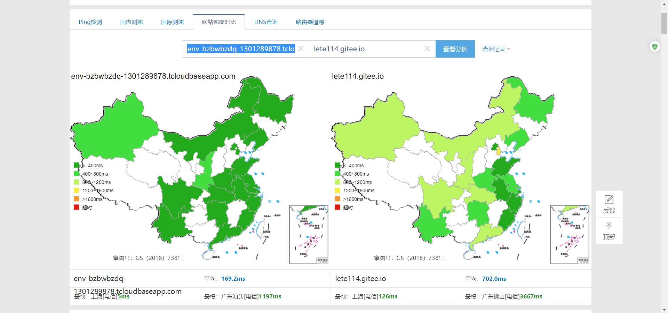Screen dimensions: 668x313
Task: Select the 国际测速 tab
Action: (x=172, y=22)
